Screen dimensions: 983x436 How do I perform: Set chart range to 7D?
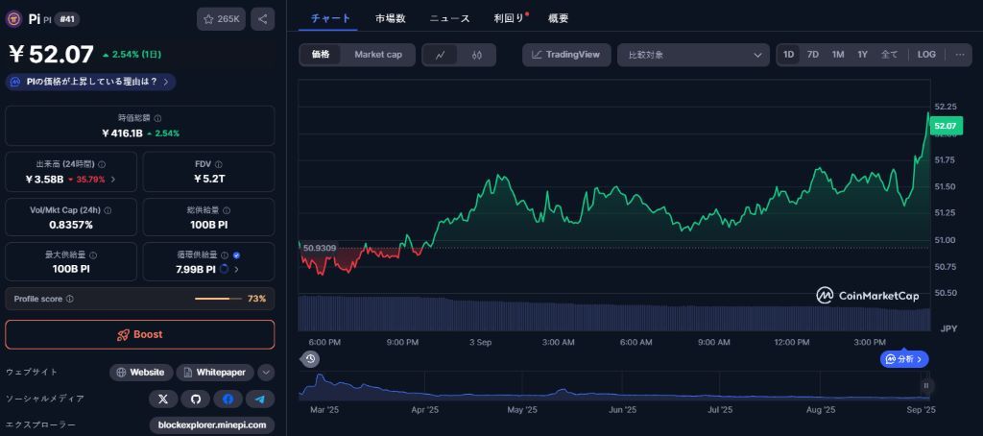pos(812,55)
